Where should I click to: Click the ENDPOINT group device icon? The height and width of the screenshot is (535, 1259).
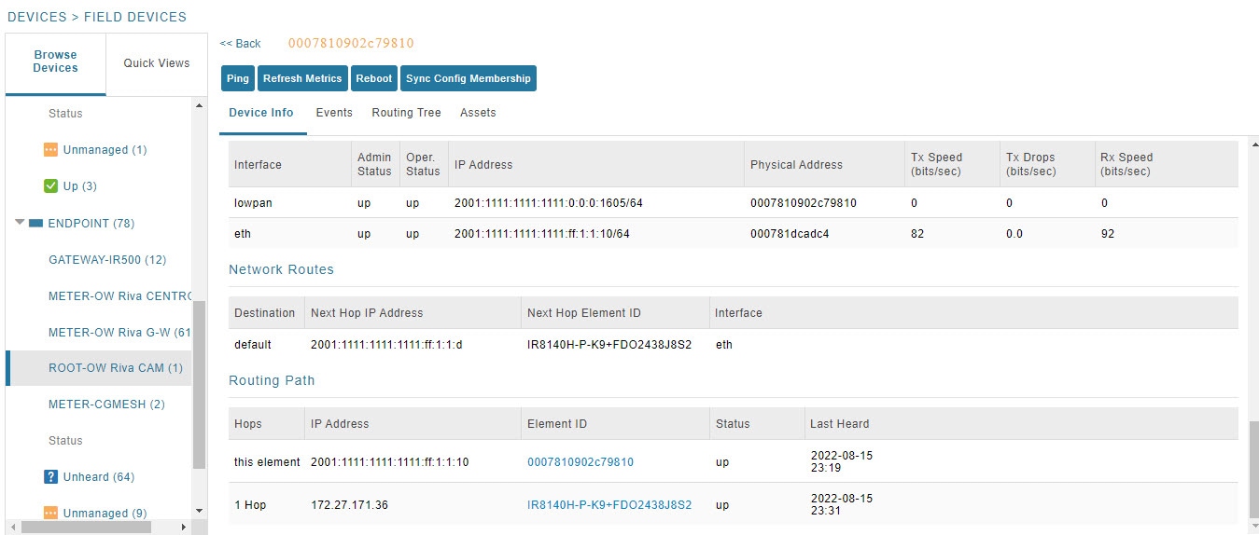point(36,224)
